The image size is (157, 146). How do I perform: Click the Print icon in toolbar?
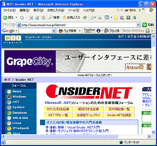coord(100,18)
